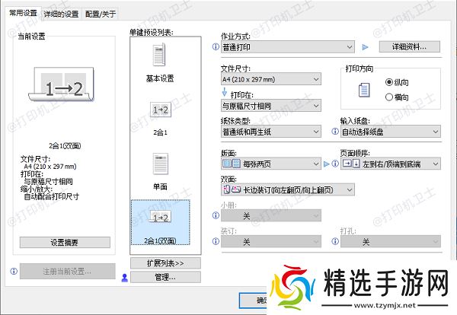Click the blue arrow after 版面 dropdown
457x315 pixels.
(327, 164)
